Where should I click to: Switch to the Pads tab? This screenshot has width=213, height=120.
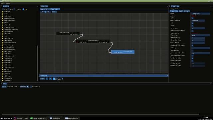pos(181,11)
